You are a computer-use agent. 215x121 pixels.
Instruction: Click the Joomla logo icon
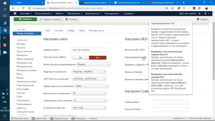pyautogui.click(x=15, y=13)
